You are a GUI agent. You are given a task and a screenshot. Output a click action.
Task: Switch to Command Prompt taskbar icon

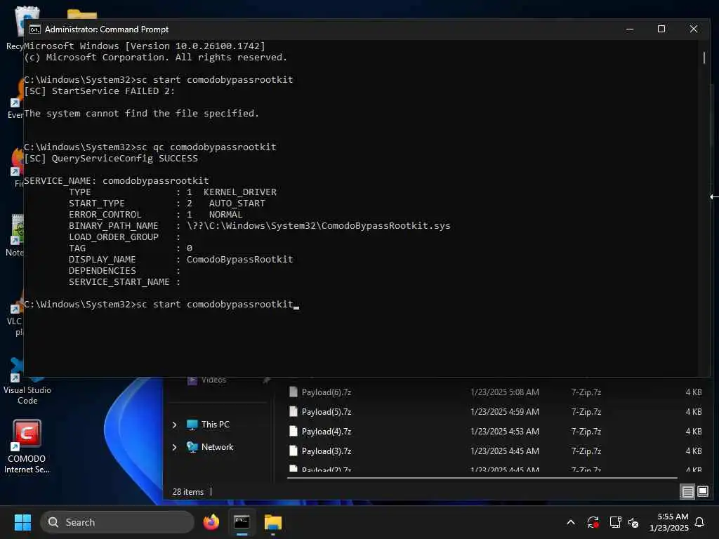click(x=242, y=522)
